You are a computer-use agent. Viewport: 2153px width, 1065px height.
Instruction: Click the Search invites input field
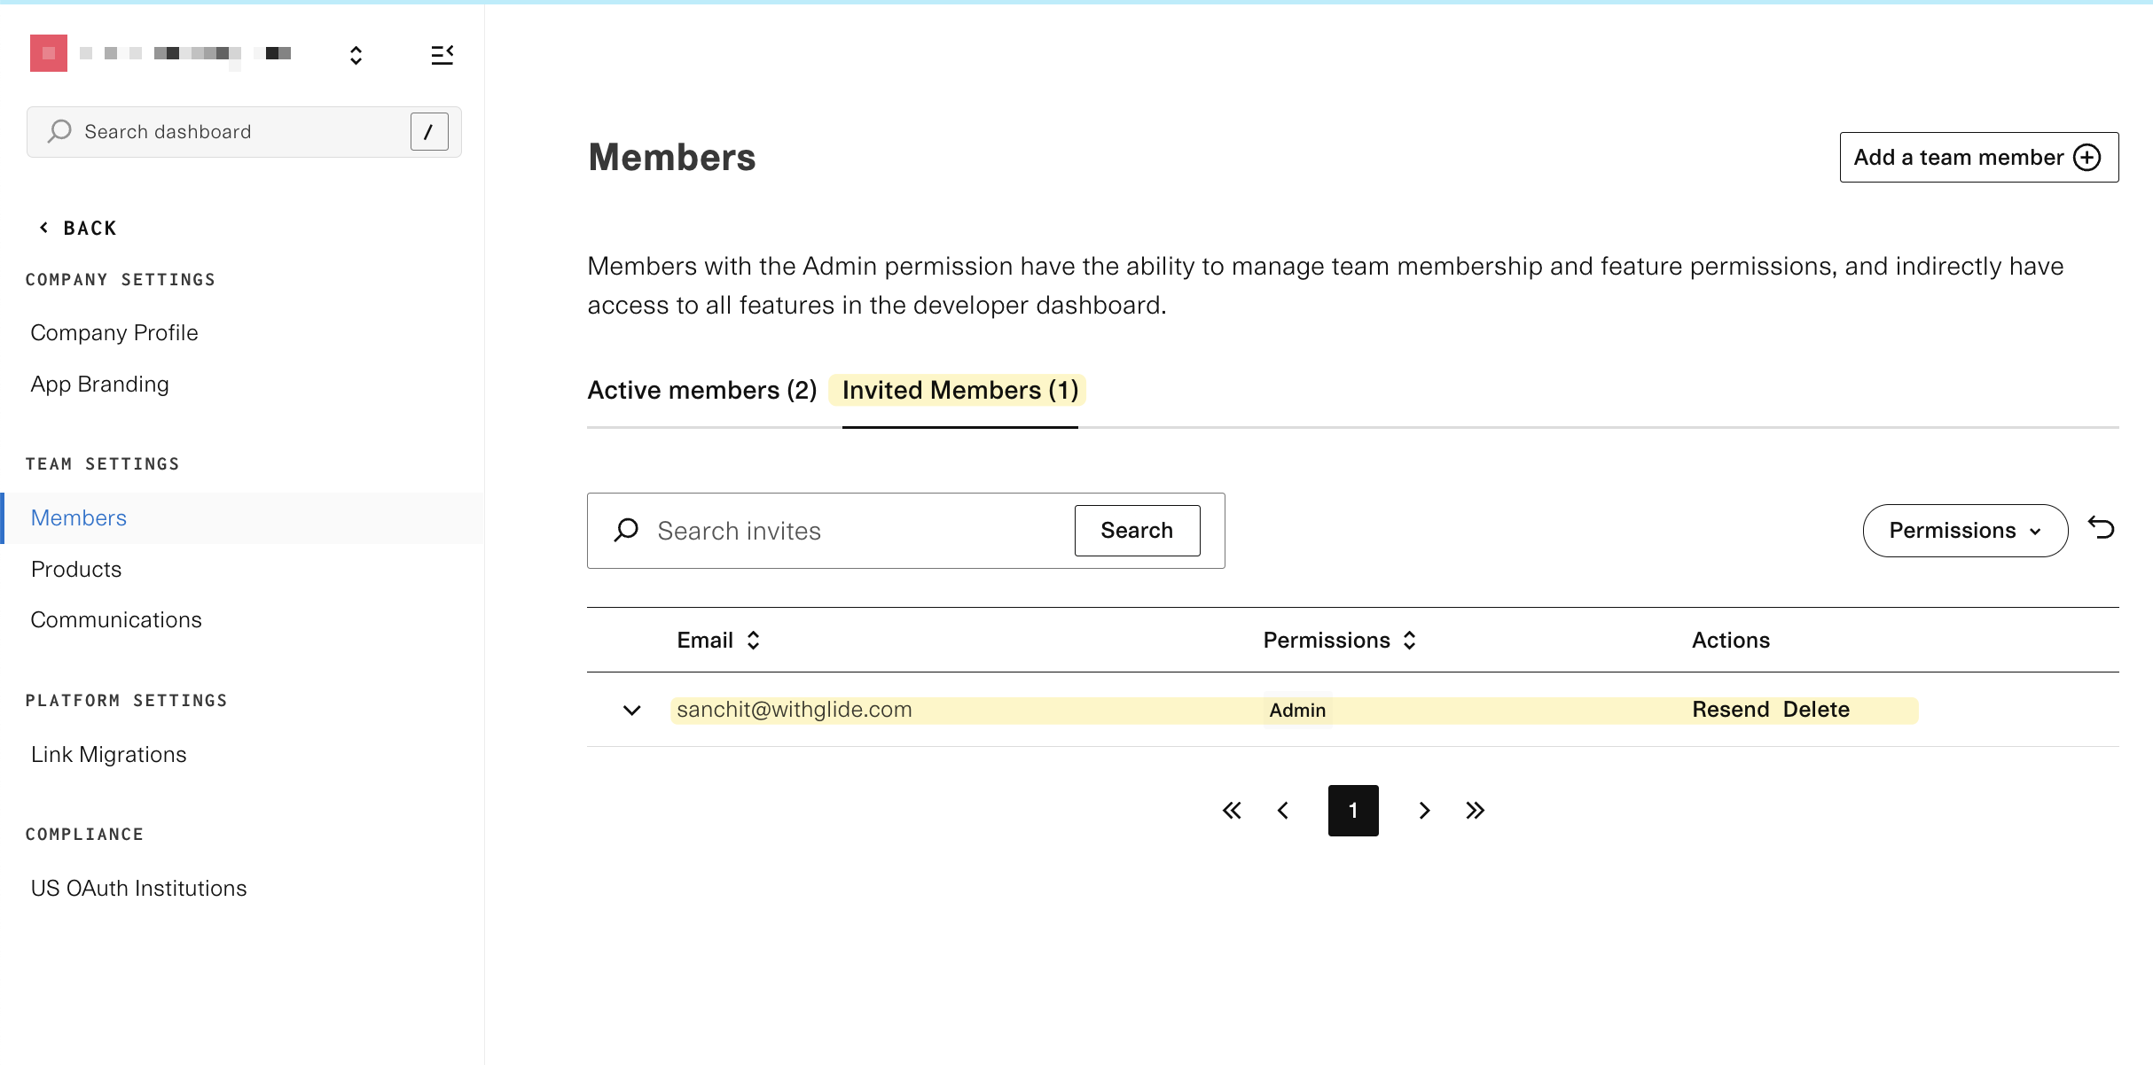tap(851, 531)
